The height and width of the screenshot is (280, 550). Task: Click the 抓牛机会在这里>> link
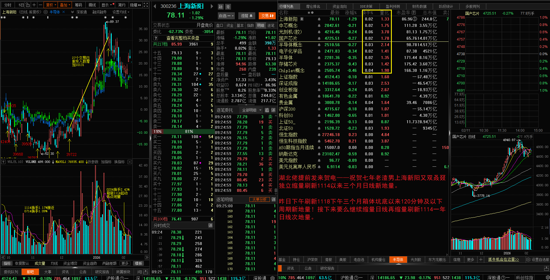(x=504, y=260)
